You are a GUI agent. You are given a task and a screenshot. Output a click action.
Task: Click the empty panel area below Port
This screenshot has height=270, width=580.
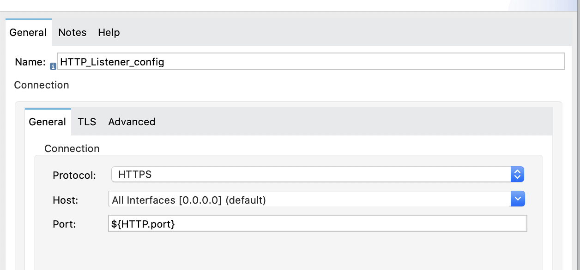pos(289,251)
